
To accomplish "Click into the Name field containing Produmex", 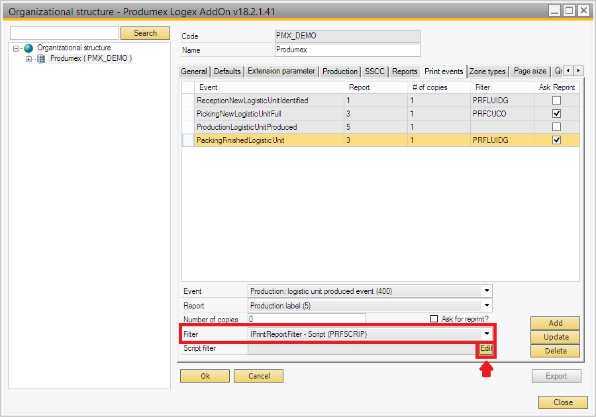I will click(348, 50).
